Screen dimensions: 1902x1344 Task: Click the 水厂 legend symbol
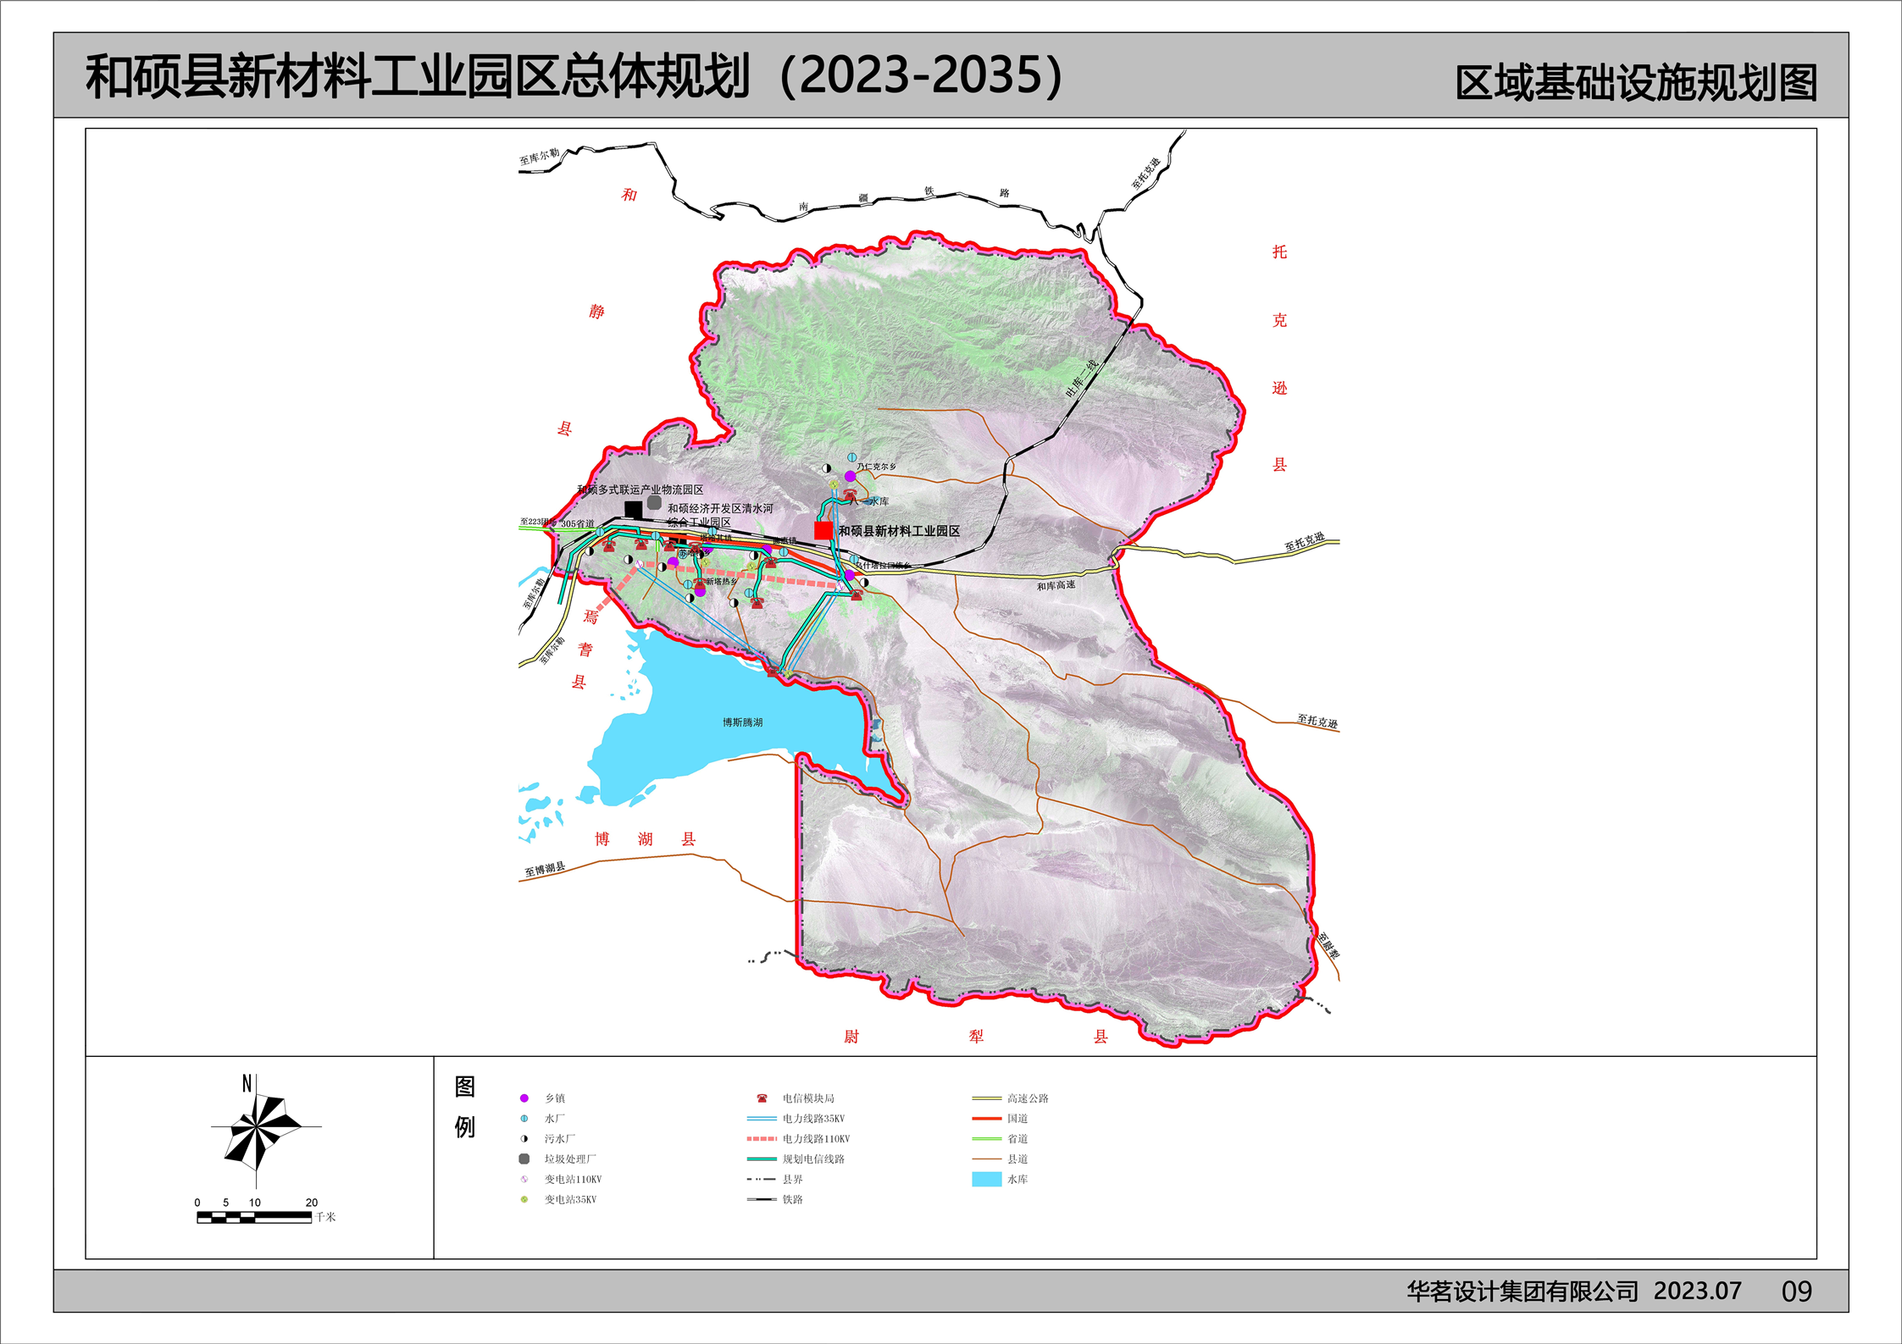pyautogui.click(x=524, y=1118)
